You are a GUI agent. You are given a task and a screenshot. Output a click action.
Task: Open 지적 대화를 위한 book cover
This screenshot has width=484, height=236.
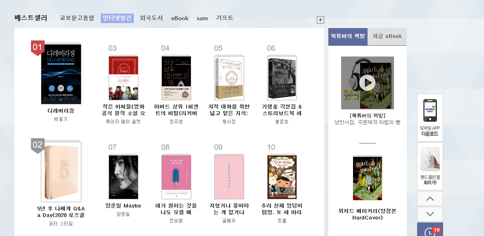pos(229,78)
